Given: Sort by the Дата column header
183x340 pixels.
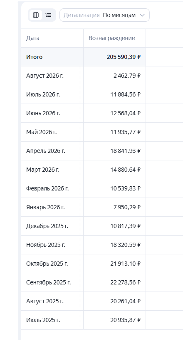Looking at the screenshot, I should pyautogui.click(x=33, y=38).
